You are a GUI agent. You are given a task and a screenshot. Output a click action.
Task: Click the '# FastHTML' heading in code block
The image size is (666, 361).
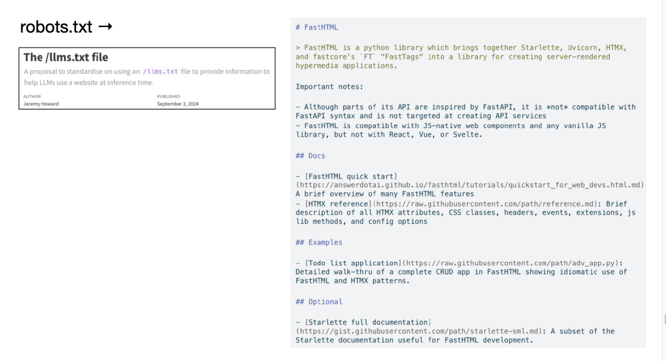click(x=317, y=28)
